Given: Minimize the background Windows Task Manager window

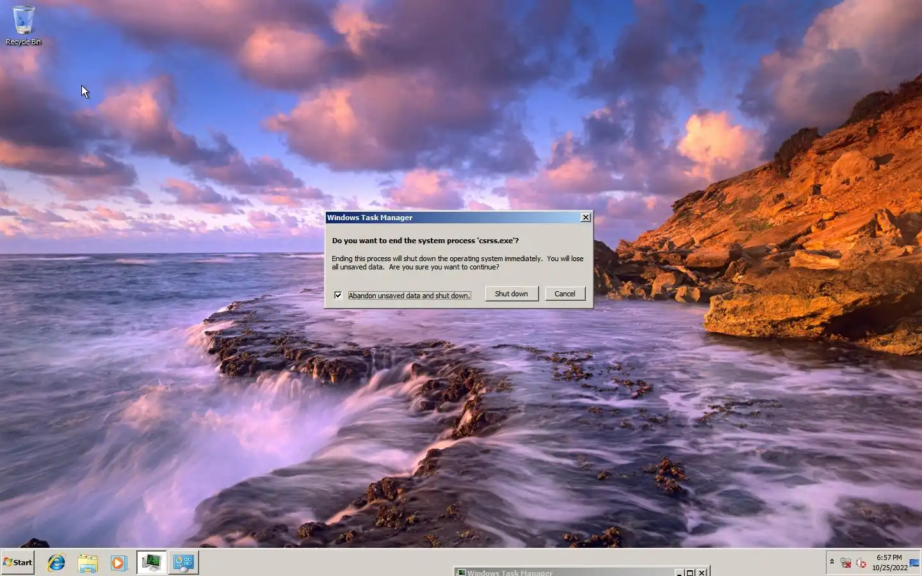Looking at the screenshot, I should point(679,572).
